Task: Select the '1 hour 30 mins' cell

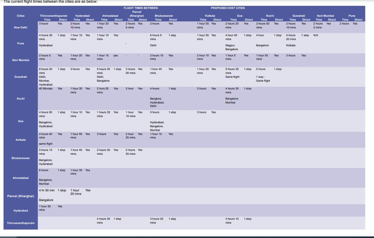Action: (x=76, y=90)
